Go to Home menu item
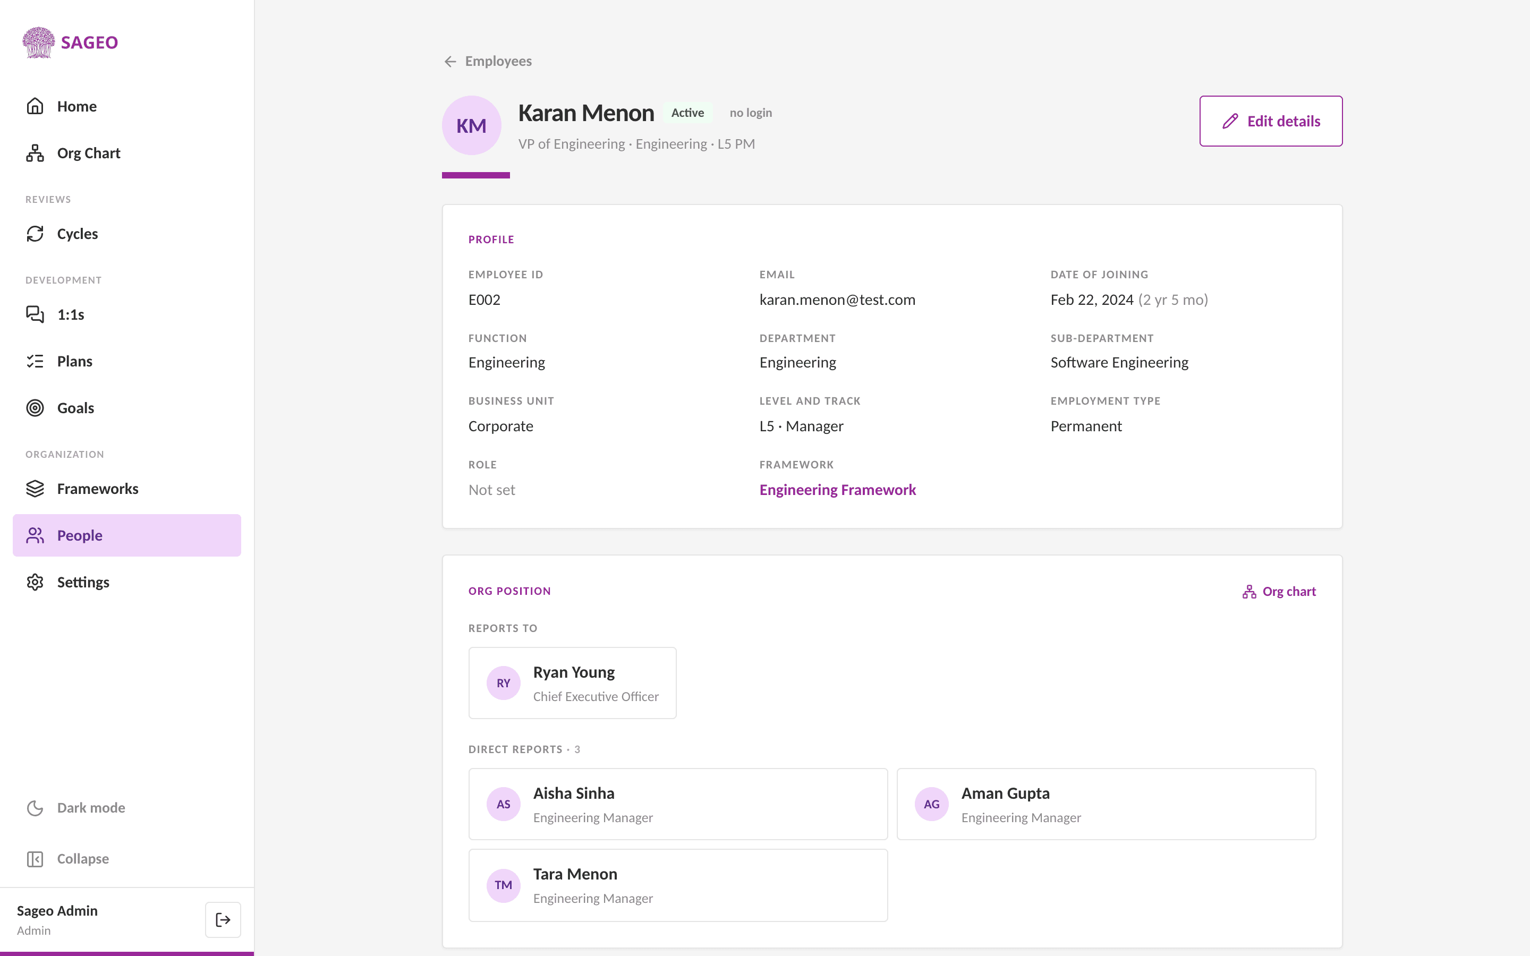The height and width of the screenshot is (956, 1530). click(126, 106)
